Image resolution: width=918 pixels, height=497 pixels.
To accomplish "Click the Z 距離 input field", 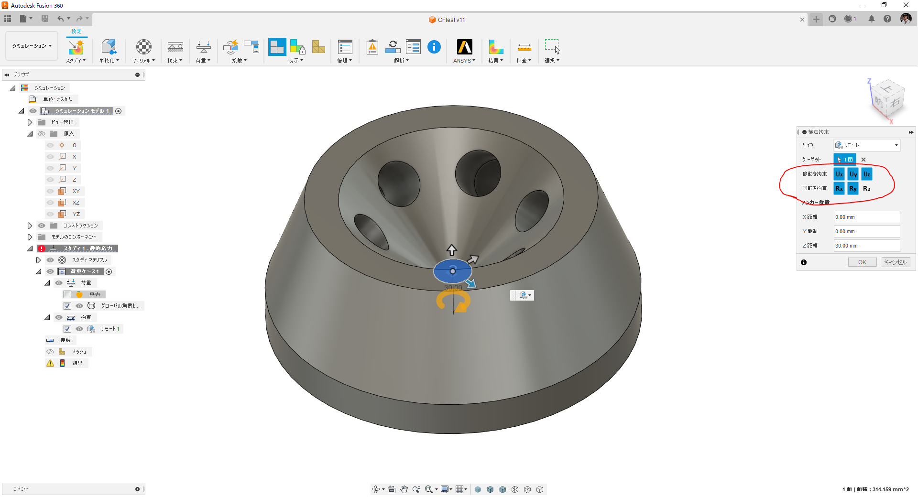I will click(867, 246).
